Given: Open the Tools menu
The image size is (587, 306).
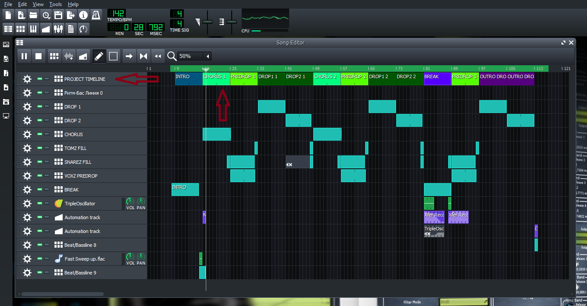Looking at the screenshot, I should tap(55, 4).
